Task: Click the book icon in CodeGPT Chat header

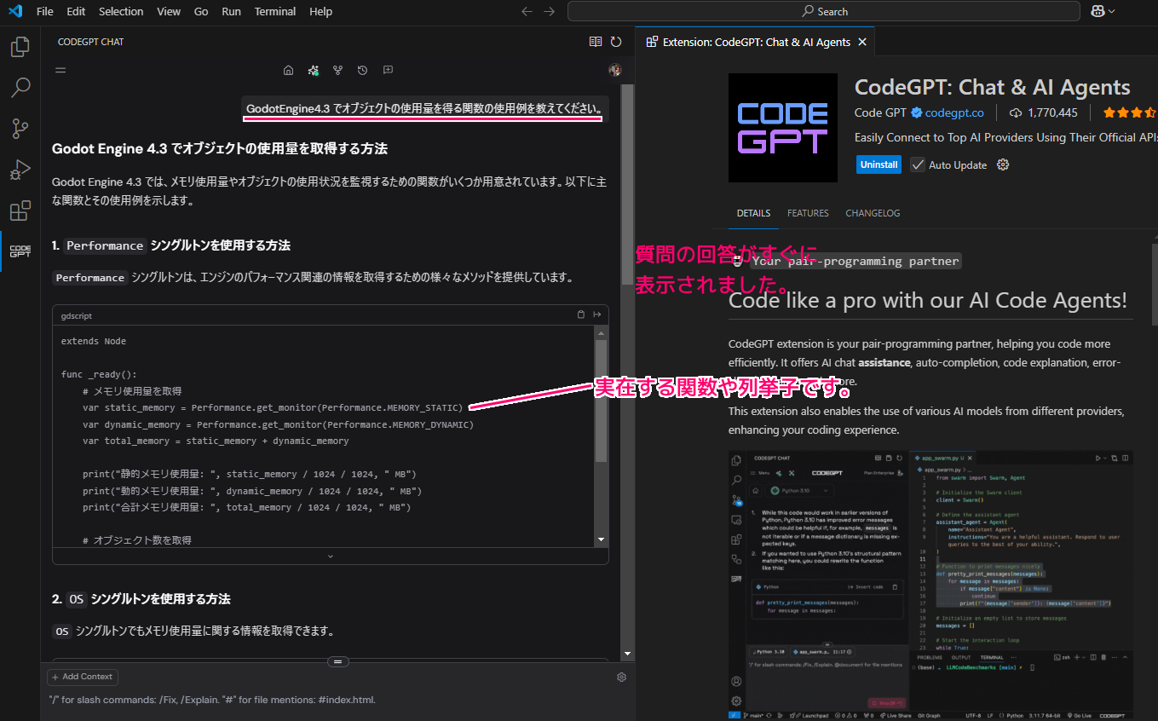Action: point(596,41)
